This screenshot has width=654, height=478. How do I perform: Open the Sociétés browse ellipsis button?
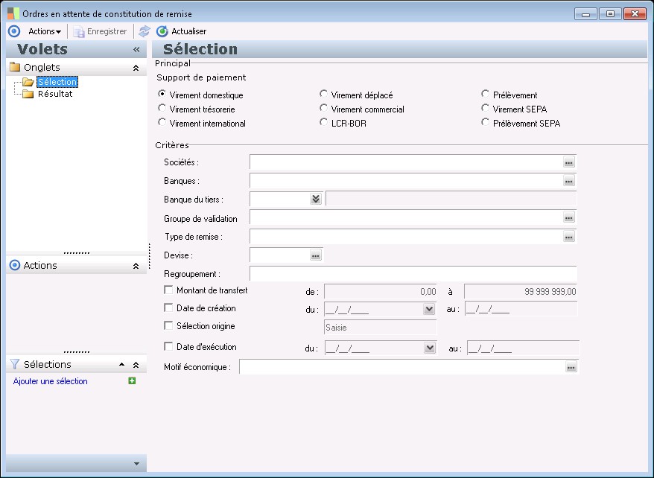click(568, 162)
